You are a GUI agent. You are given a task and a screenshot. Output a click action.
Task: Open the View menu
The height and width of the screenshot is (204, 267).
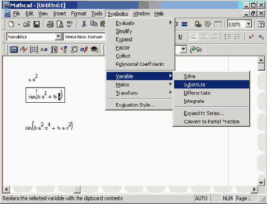click(43, 13)
